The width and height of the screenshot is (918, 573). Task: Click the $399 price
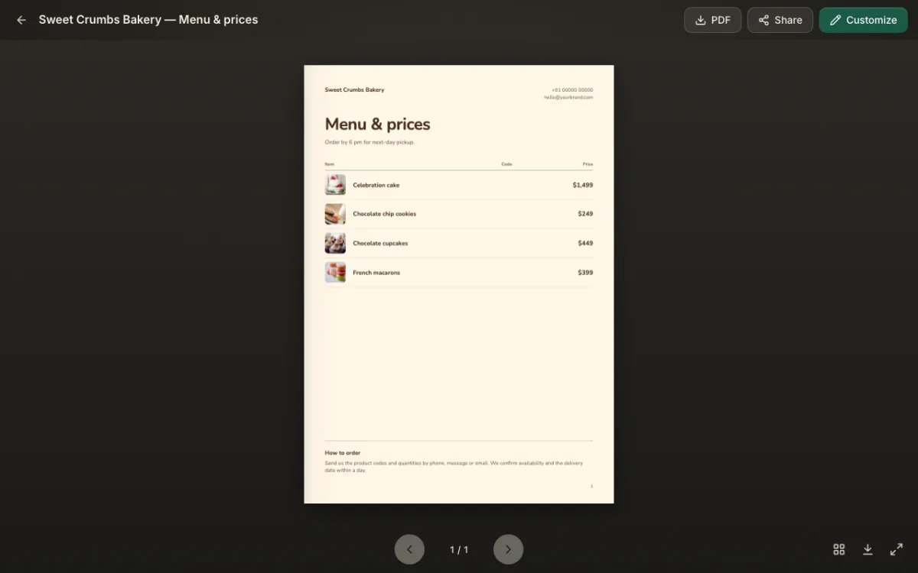point(585,272)
